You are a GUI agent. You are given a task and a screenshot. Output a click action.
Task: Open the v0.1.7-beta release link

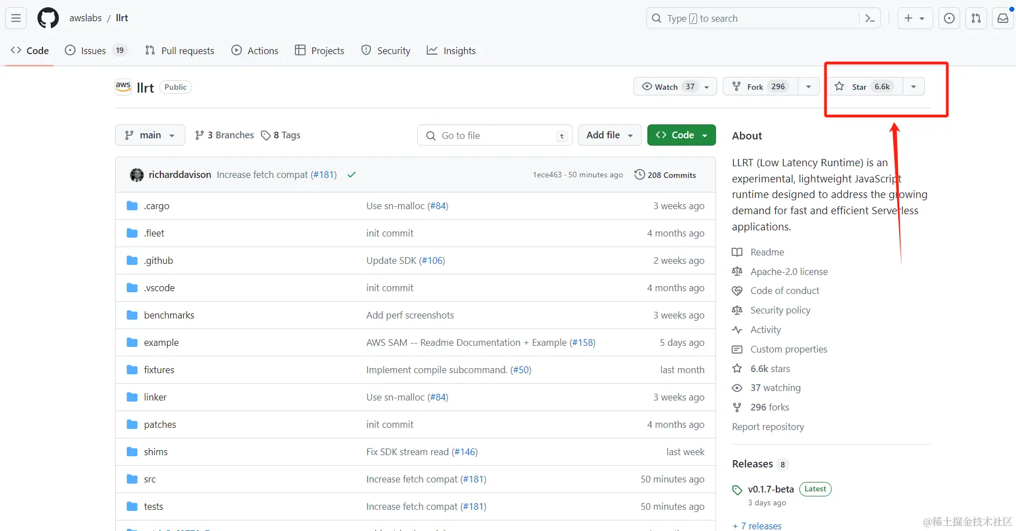(x=771, y=489)
